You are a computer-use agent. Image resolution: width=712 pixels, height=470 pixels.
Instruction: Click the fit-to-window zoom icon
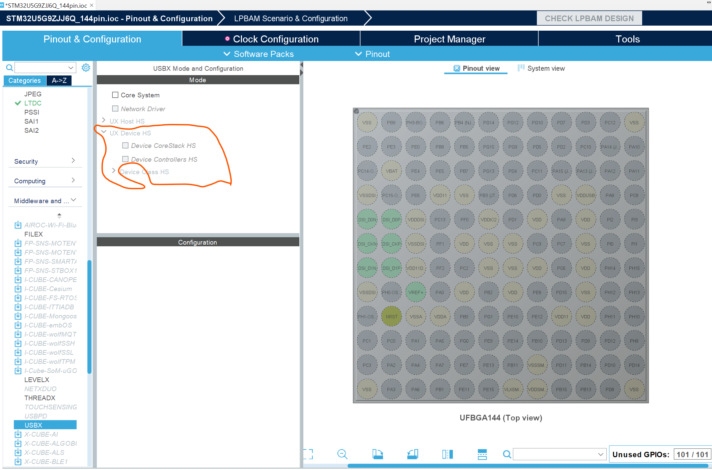(x=308, y=454)
